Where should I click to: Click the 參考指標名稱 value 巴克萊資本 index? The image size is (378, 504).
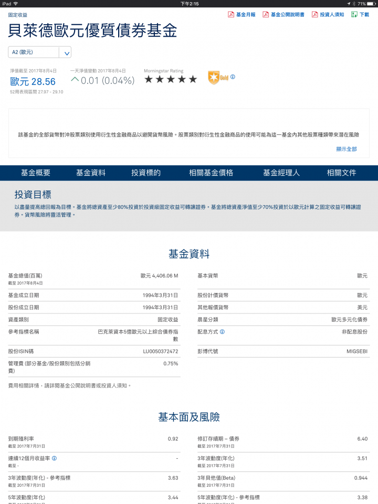tap(138, 335)
